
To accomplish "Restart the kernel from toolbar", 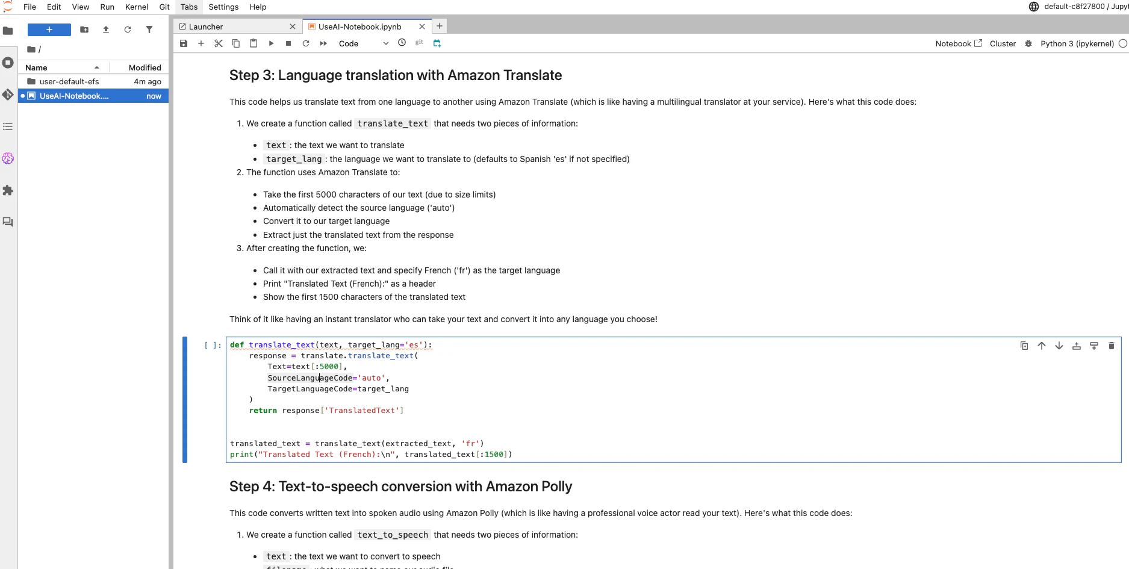I will 306,43.
